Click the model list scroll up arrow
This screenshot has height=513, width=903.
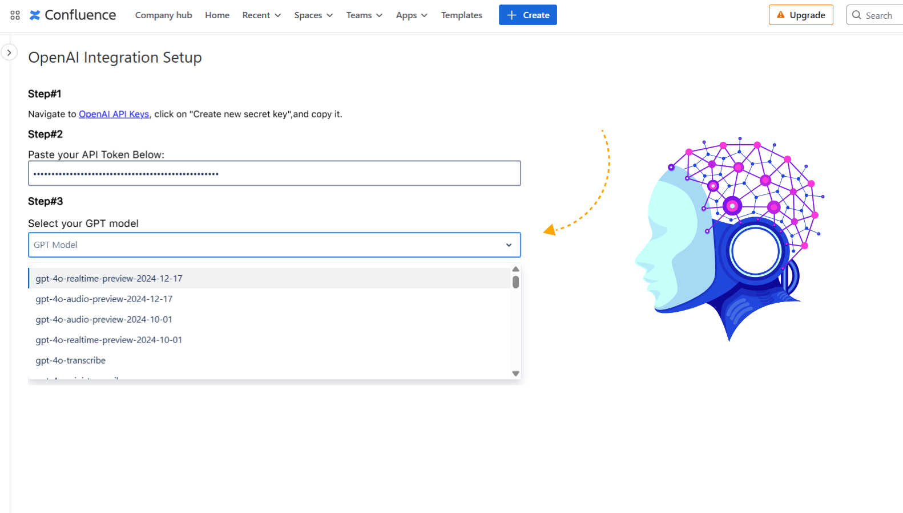(515, 270)
